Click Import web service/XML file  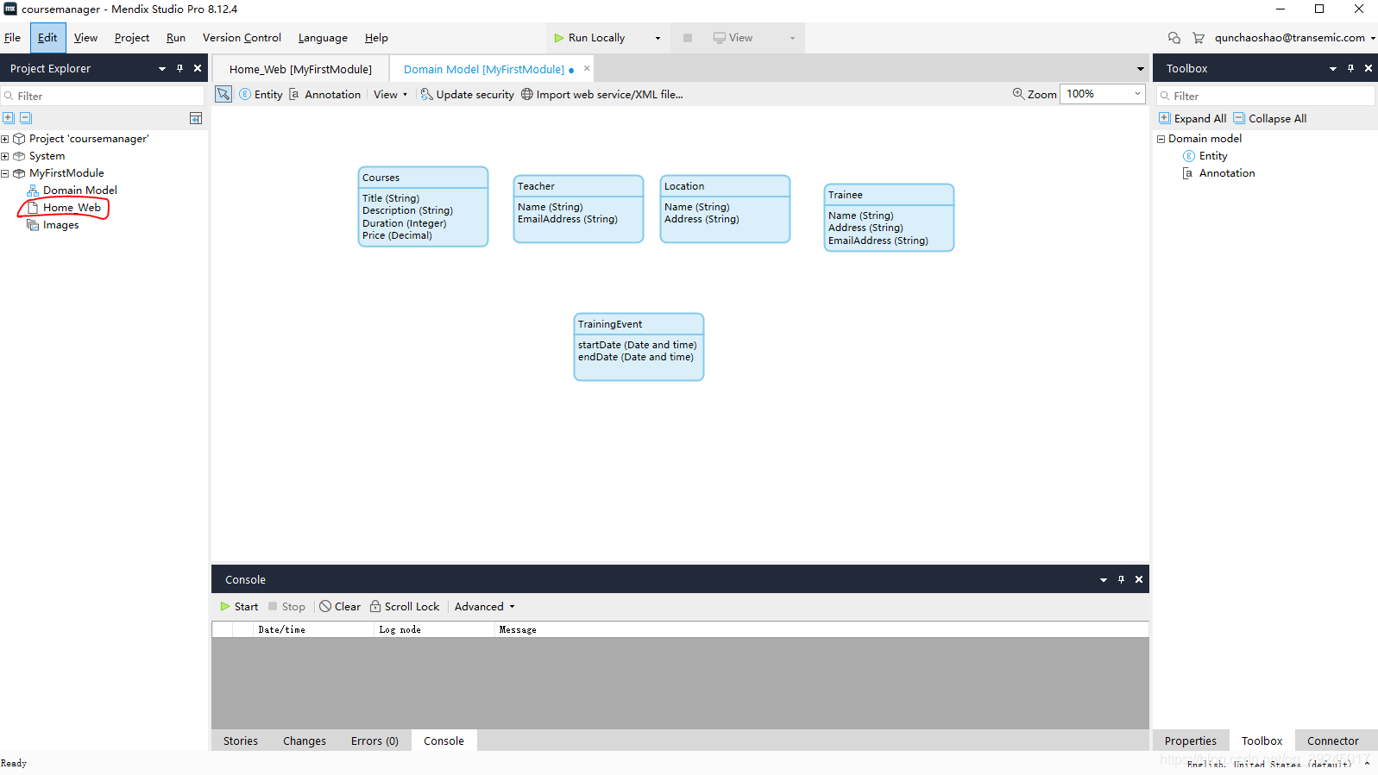(601, 95)
